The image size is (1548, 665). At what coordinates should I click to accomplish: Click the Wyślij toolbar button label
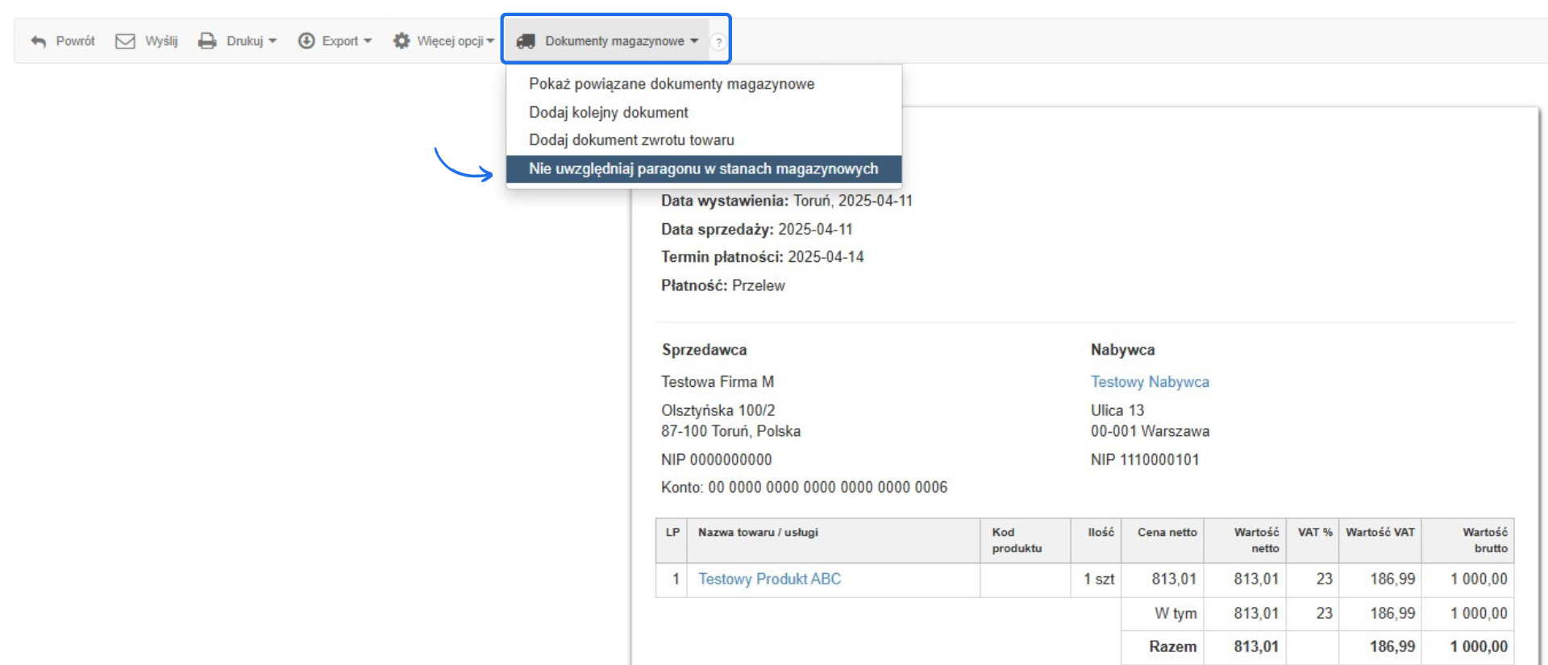click(x=161, y=41)
